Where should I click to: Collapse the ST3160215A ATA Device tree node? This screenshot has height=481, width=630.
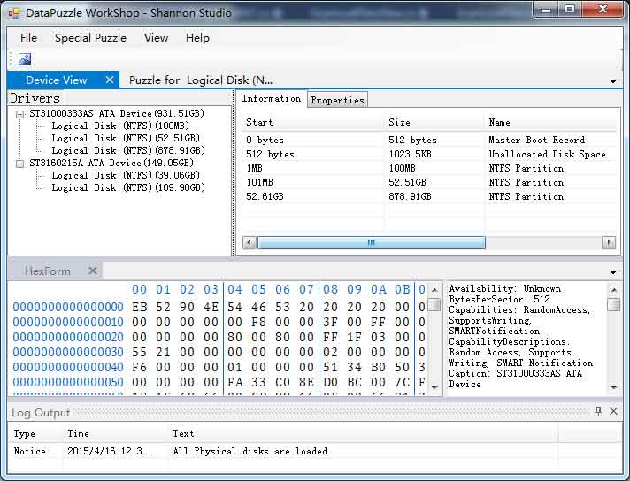19,164
